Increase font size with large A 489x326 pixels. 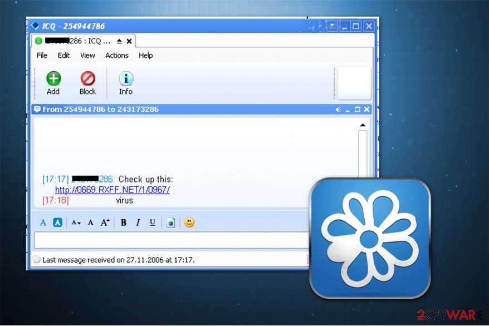click(105, 223)
